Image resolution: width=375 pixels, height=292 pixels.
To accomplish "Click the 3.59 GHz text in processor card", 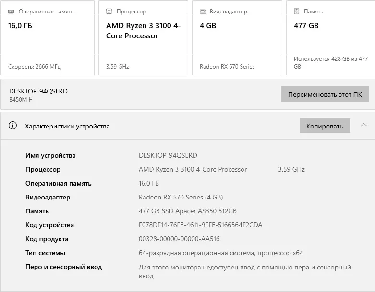I will (118, 67).
